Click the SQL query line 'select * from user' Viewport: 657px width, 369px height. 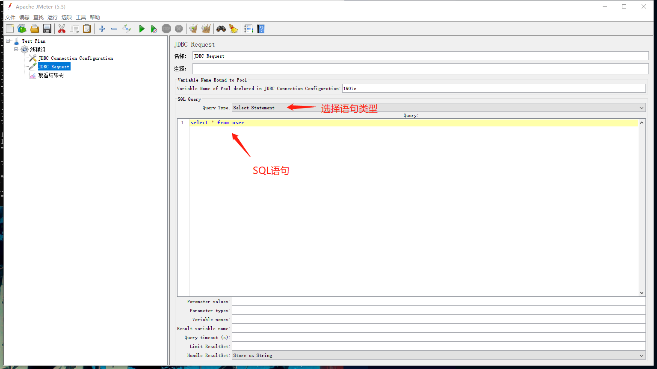(x=217, y=123)
